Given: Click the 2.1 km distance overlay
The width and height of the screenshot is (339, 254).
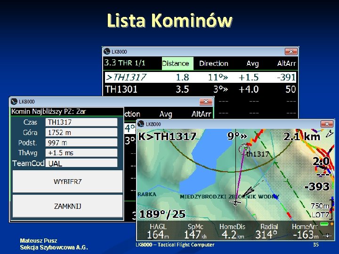Looking at the screenshot, I should click(302, 136).
